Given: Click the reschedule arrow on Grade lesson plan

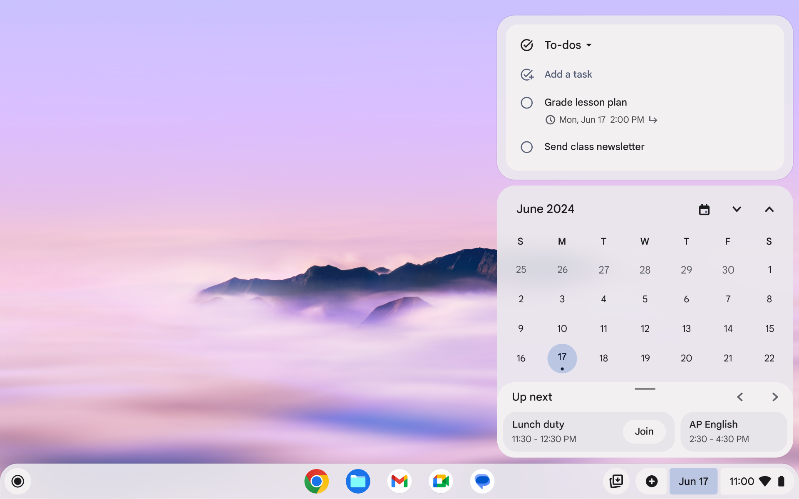Looking at the screenshot, I should (653, 120).
